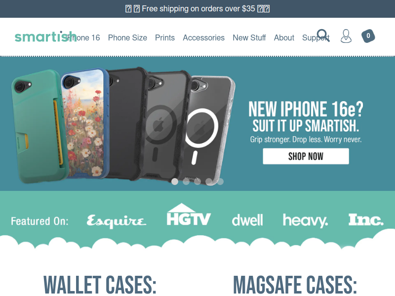395x296 pixels.
Task: Open the user account icon
Action: click(346, 36)
